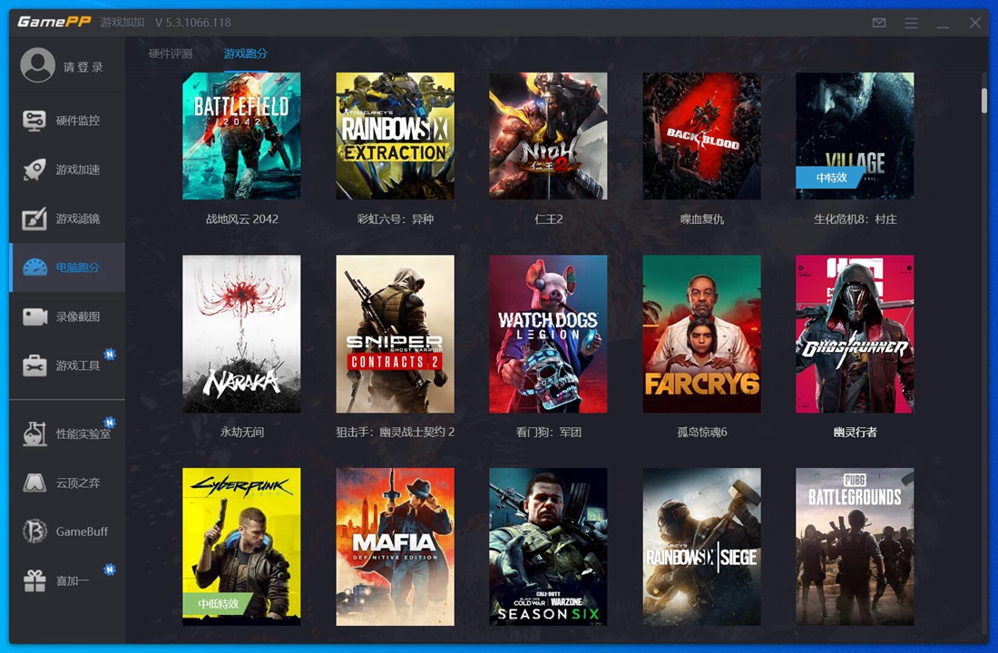Click the user avatar login icon
The image size is (998, 653).
[x=37, y=65]
